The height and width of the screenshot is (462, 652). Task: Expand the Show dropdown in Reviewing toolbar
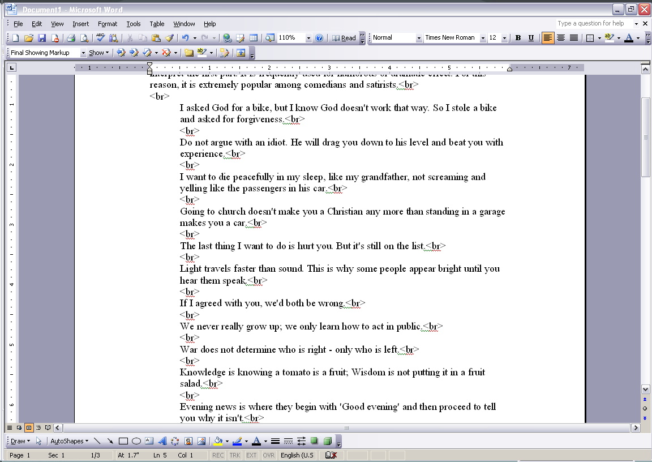click(99, 53)
